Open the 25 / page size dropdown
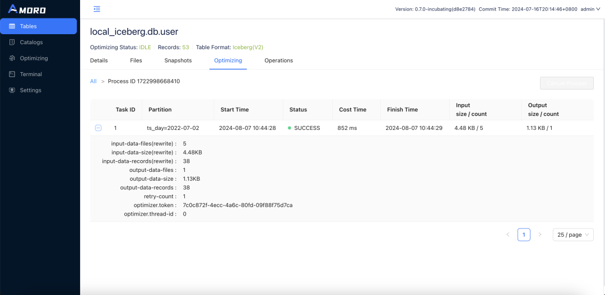Viewport: 605px width, 295px height. (573, 235)
